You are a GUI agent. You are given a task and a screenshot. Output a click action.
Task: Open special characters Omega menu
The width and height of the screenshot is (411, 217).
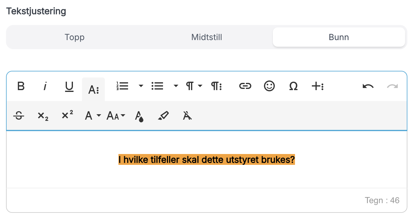(x=293, y=86)
